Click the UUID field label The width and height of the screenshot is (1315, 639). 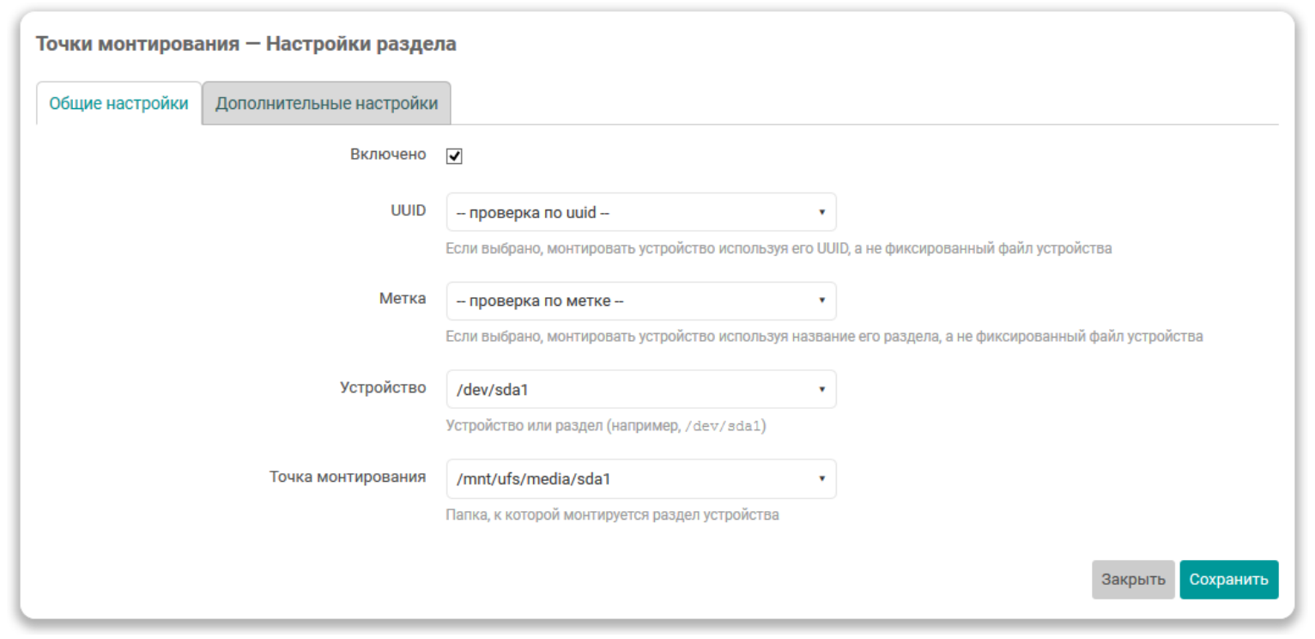[408, 210]
